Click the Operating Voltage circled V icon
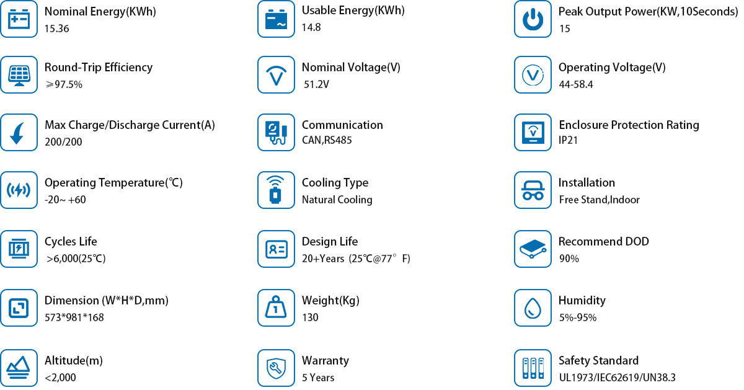Viewport: 744px width, 390px height. (533, 75)
